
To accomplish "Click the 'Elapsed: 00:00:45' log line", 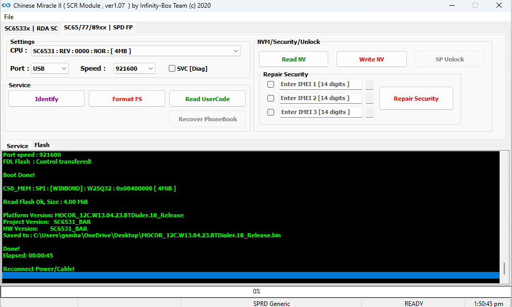I will (28, 255).
